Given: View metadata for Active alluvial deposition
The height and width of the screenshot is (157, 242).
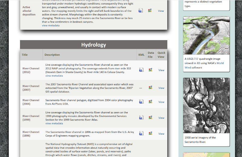Looking at the screenshot, I should click(51, 26).
